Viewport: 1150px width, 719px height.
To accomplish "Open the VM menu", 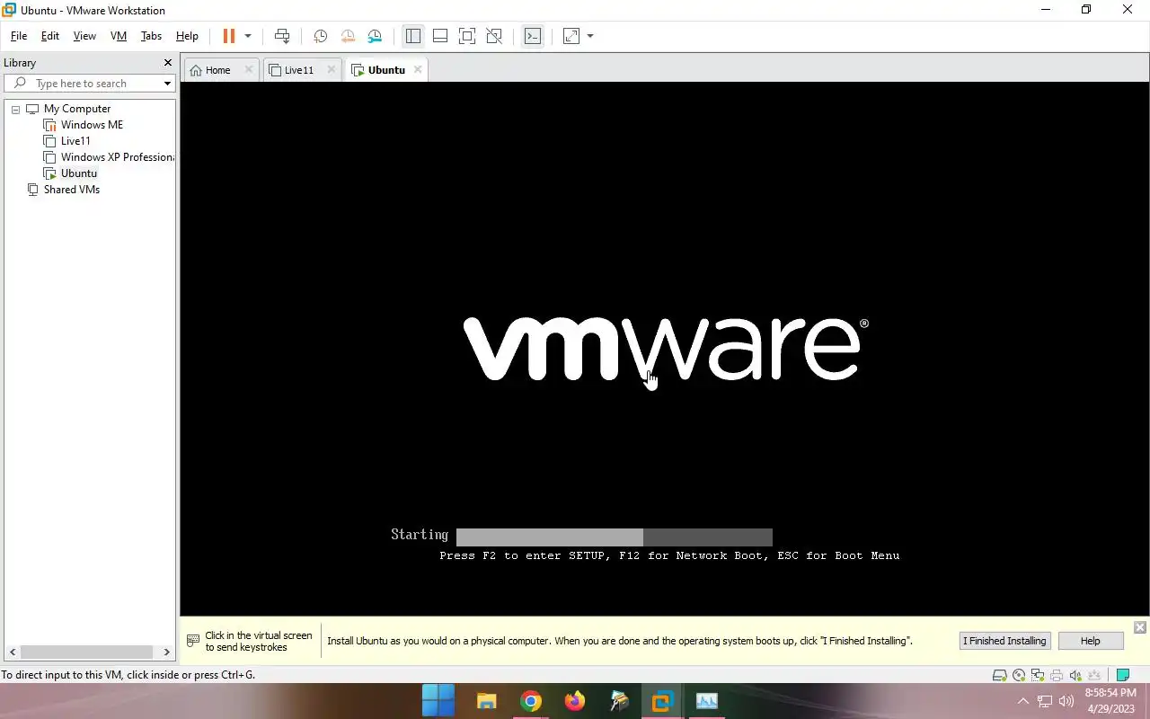I will point(119,36).
